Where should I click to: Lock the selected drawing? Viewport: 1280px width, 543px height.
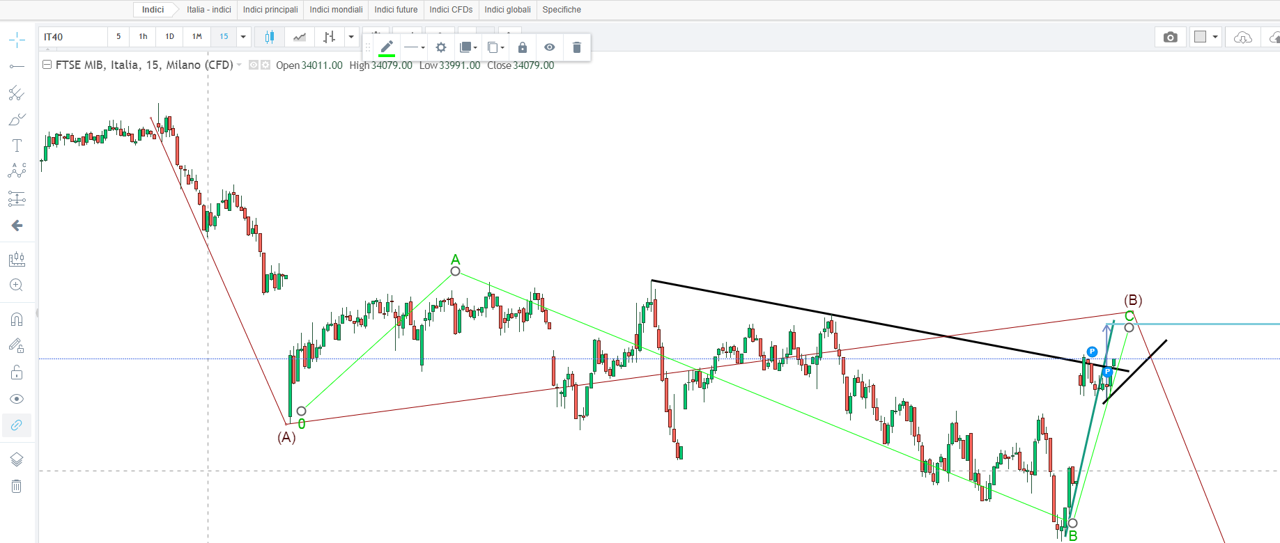pyautogui.click(x=523, y=47)
